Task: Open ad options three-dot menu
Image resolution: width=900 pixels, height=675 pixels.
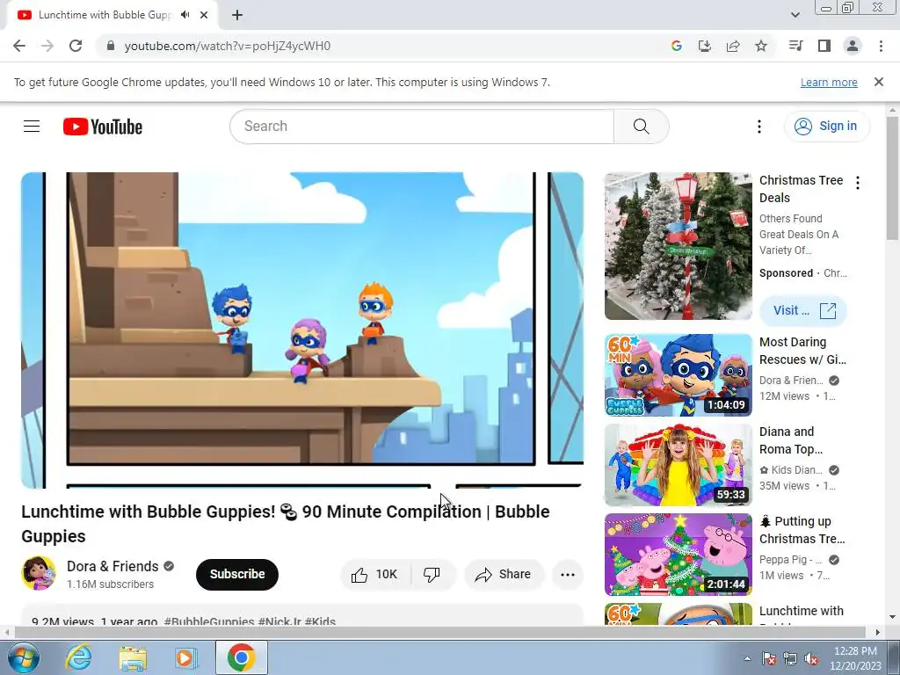Action: click(x=858, y=183)
